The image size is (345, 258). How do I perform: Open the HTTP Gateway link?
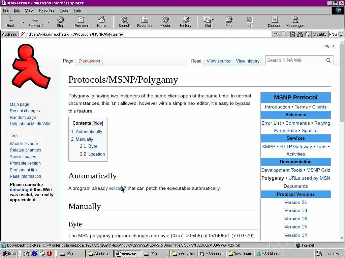[x=295, y=146]
